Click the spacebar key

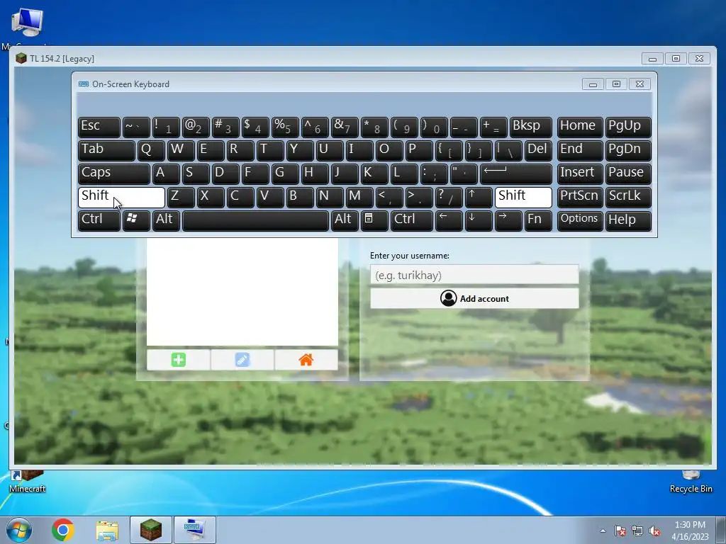[x=255, y=221]
